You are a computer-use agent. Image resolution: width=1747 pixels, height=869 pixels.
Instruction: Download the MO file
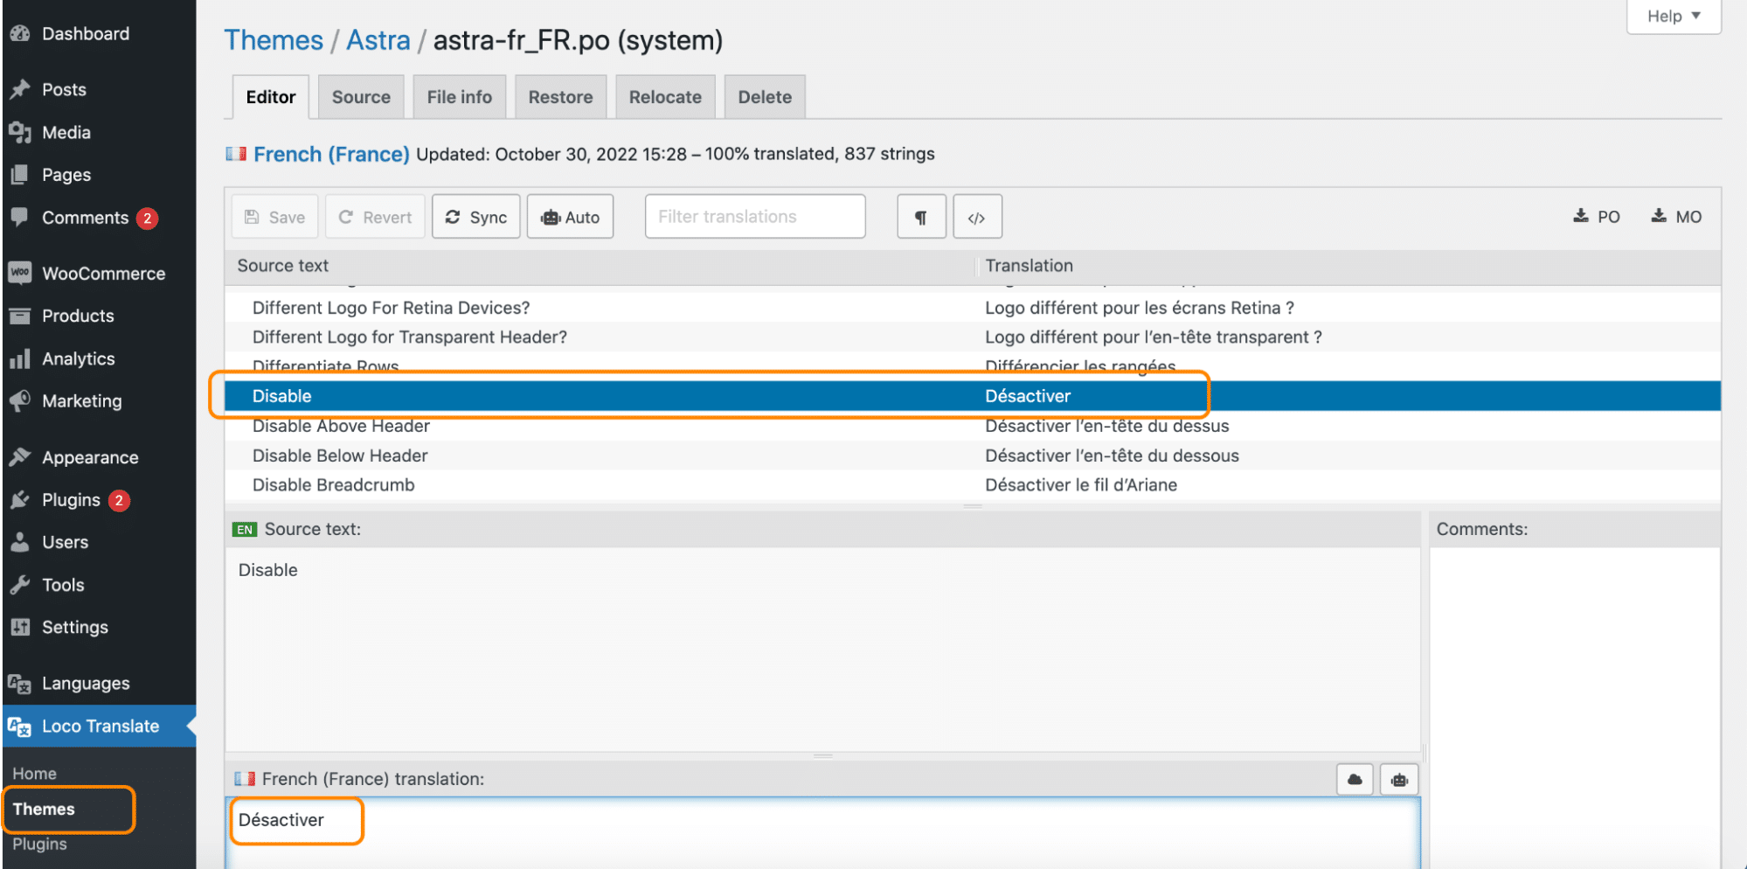(x=1675, y=216)
